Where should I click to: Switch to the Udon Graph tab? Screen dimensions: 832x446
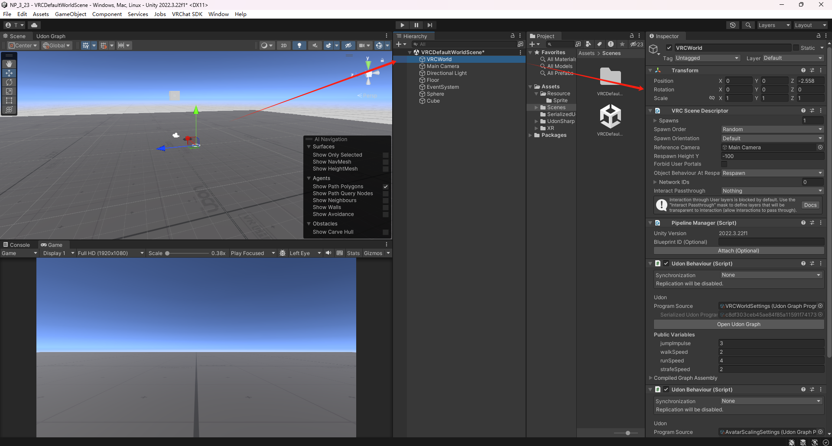pyautogui.click(x=51, y=36)
